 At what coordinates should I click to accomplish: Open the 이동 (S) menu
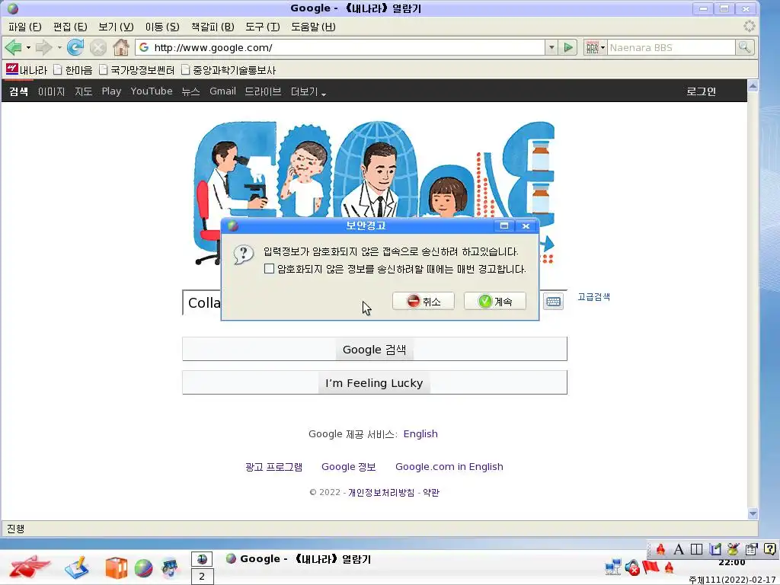(x=162, y=27)
